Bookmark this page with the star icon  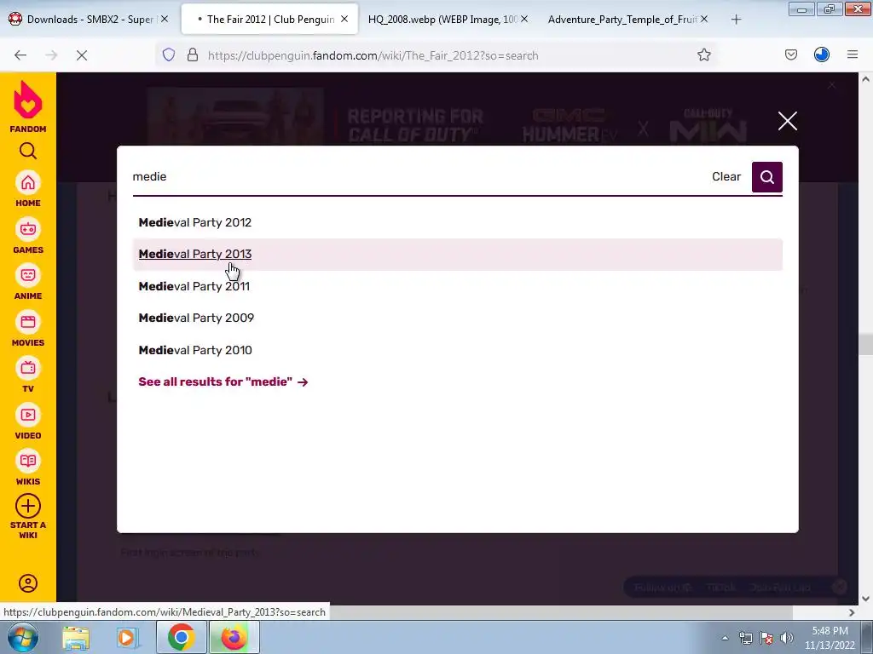click(703, 54)
